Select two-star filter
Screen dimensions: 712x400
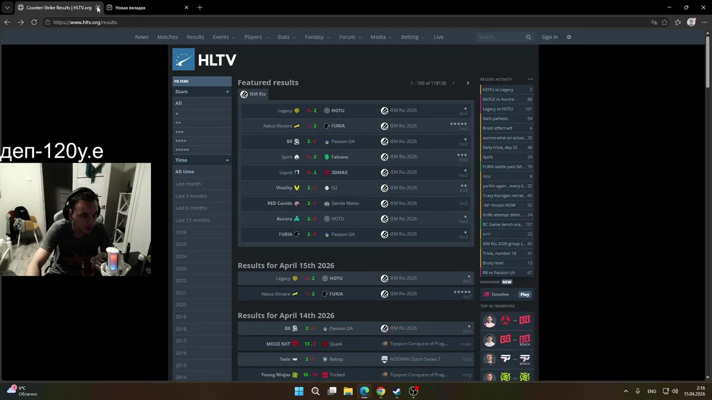coord(202,123)
